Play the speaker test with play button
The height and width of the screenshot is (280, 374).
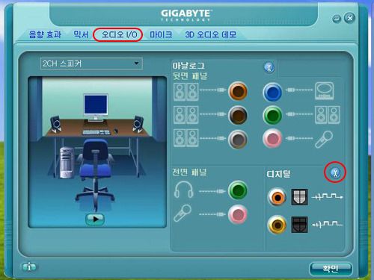[x=95, y=219]
